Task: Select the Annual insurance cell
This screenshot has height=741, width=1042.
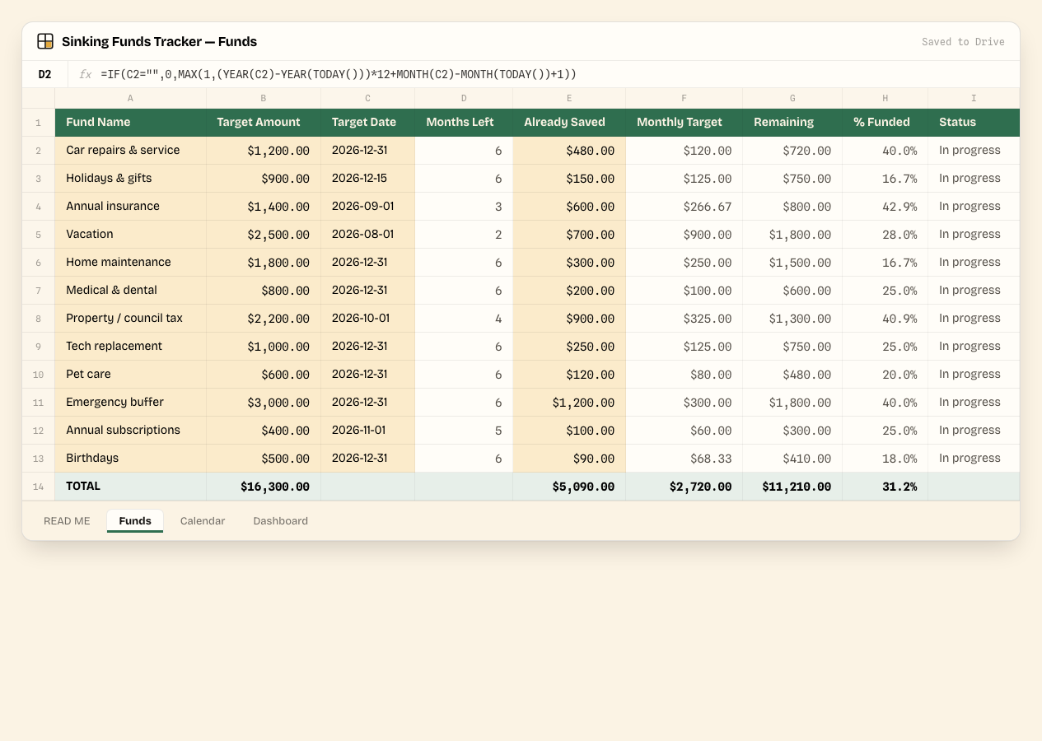Action: click(130, 207)
